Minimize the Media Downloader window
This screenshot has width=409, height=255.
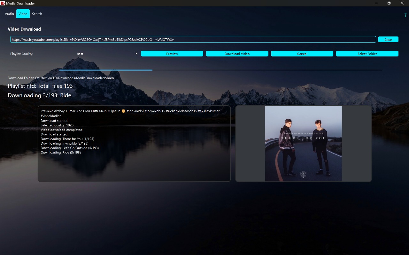click(x=376, y=3)
